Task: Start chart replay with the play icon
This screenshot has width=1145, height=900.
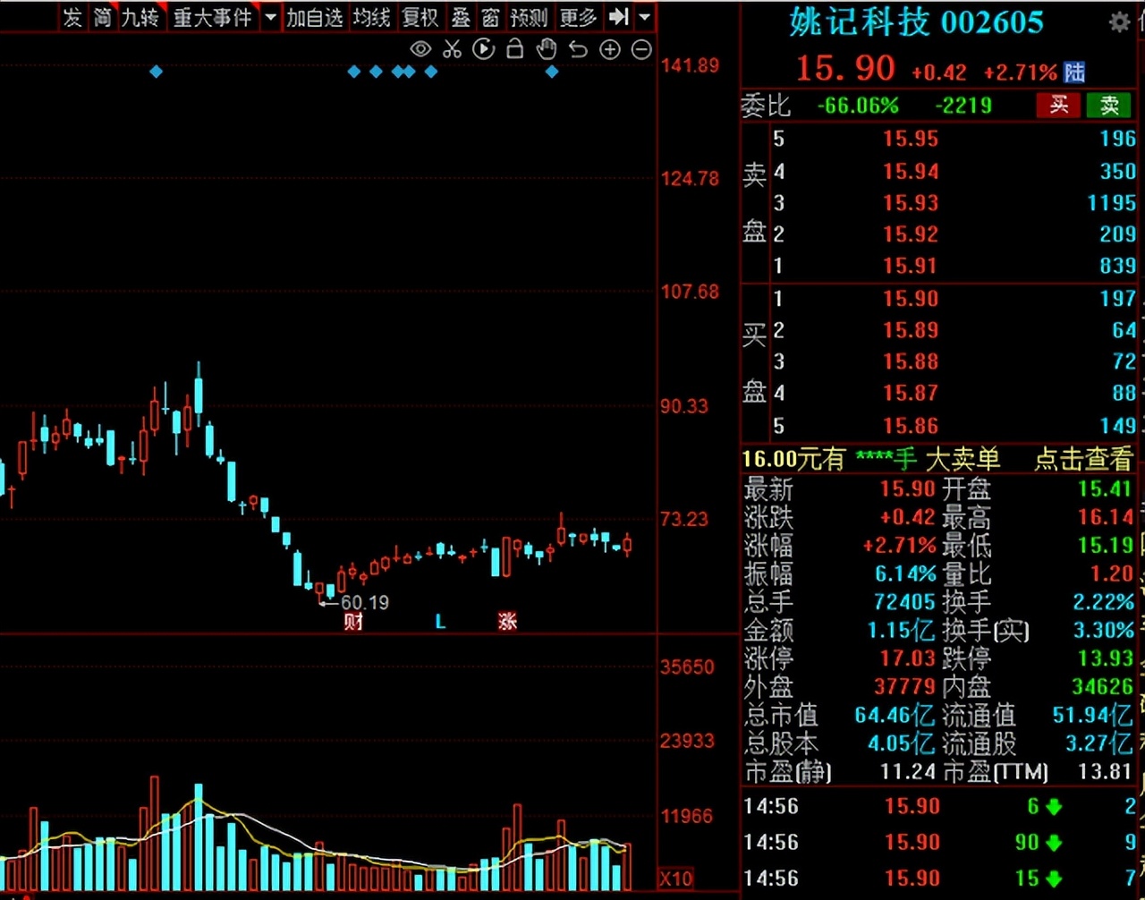Action: click(x=483, y=49)
